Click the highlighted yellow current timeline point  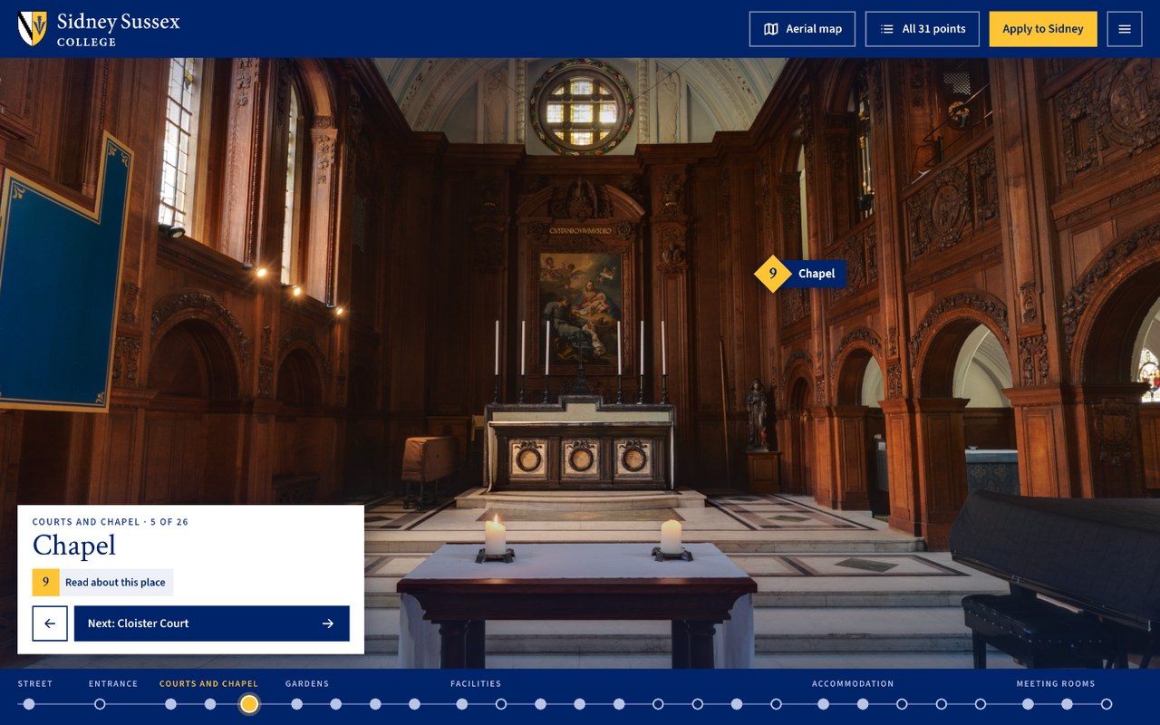point(249,704)
